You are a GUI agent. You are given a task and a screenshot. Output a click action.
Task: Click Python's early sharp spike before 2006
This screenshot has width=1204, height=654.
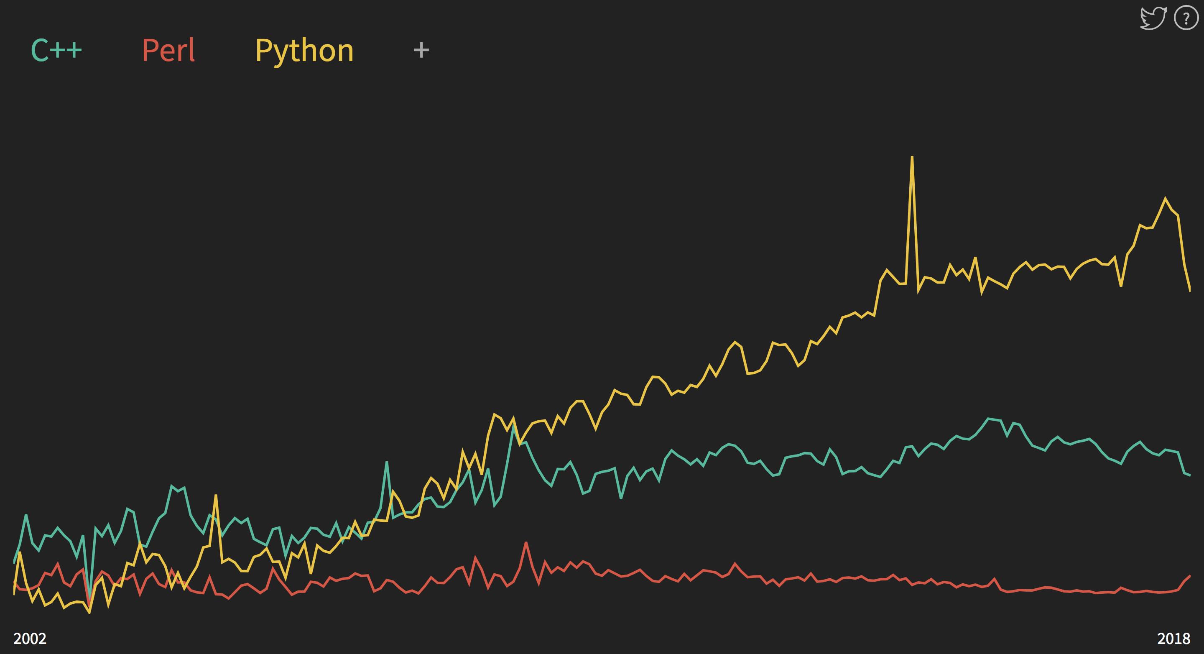click(x=215, y=495)
